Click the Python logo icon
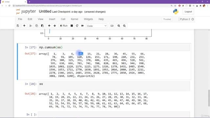This screenshot has height=118, width=210. click(176, 12)
